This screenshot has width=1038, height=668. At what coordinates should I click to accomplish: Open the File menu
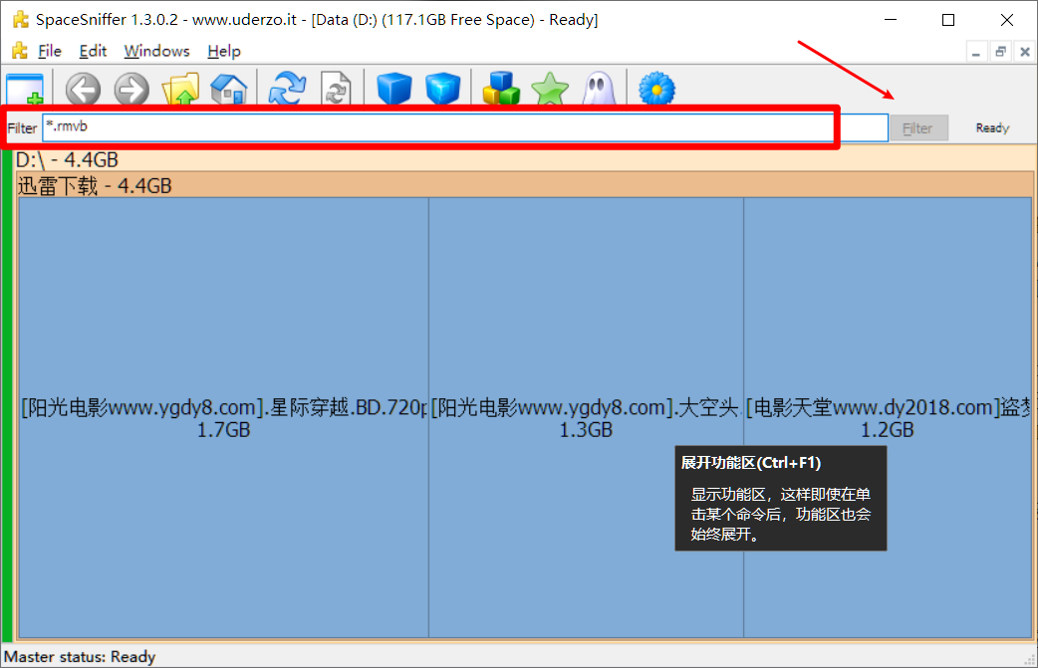50,51
